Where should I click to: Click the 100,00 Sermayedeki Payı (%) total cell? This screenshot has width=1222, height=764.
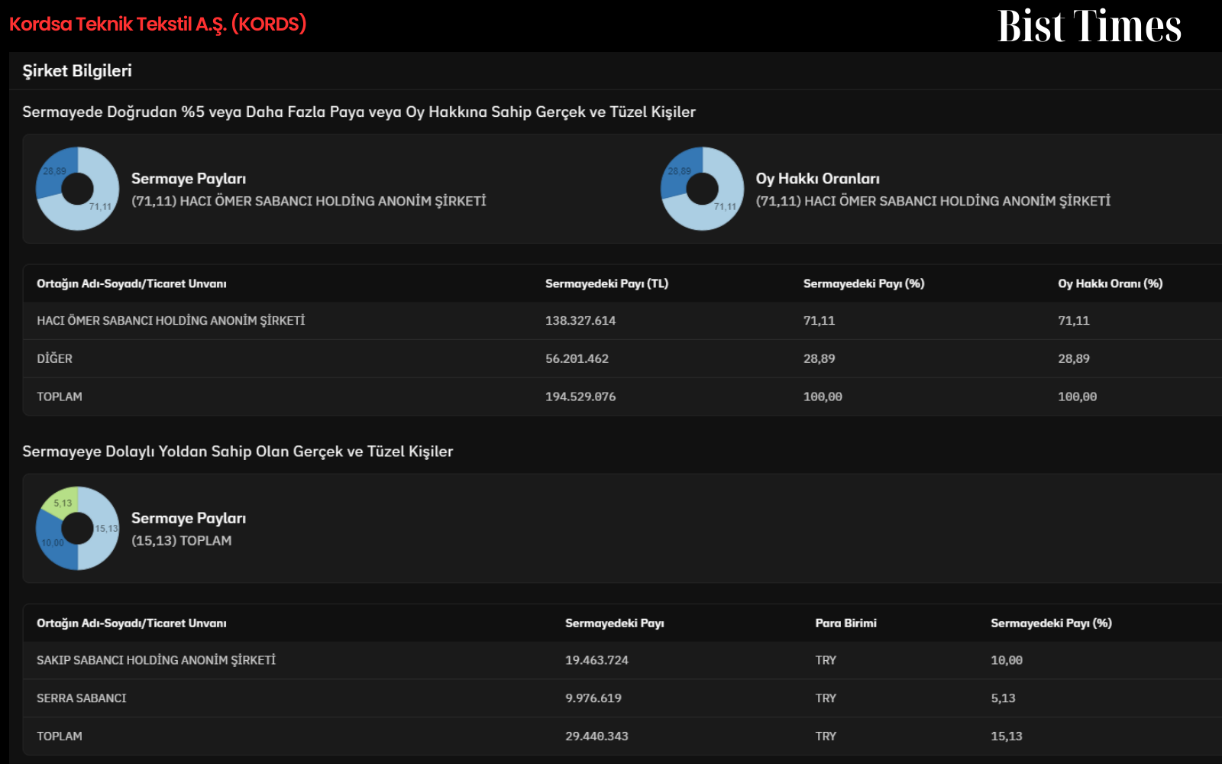point(823,397)
